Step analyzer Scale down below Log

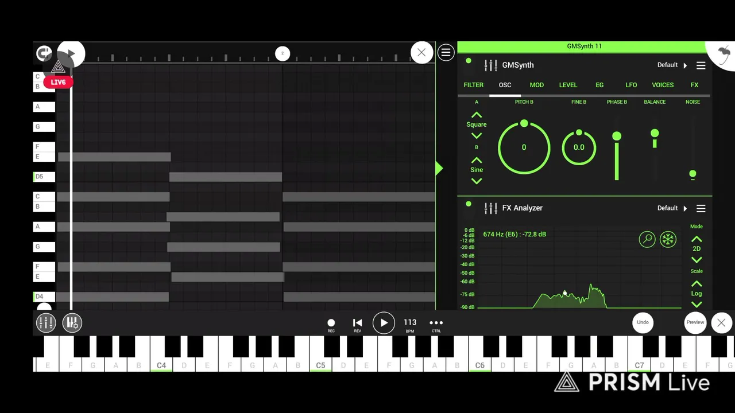coord(697,305)
